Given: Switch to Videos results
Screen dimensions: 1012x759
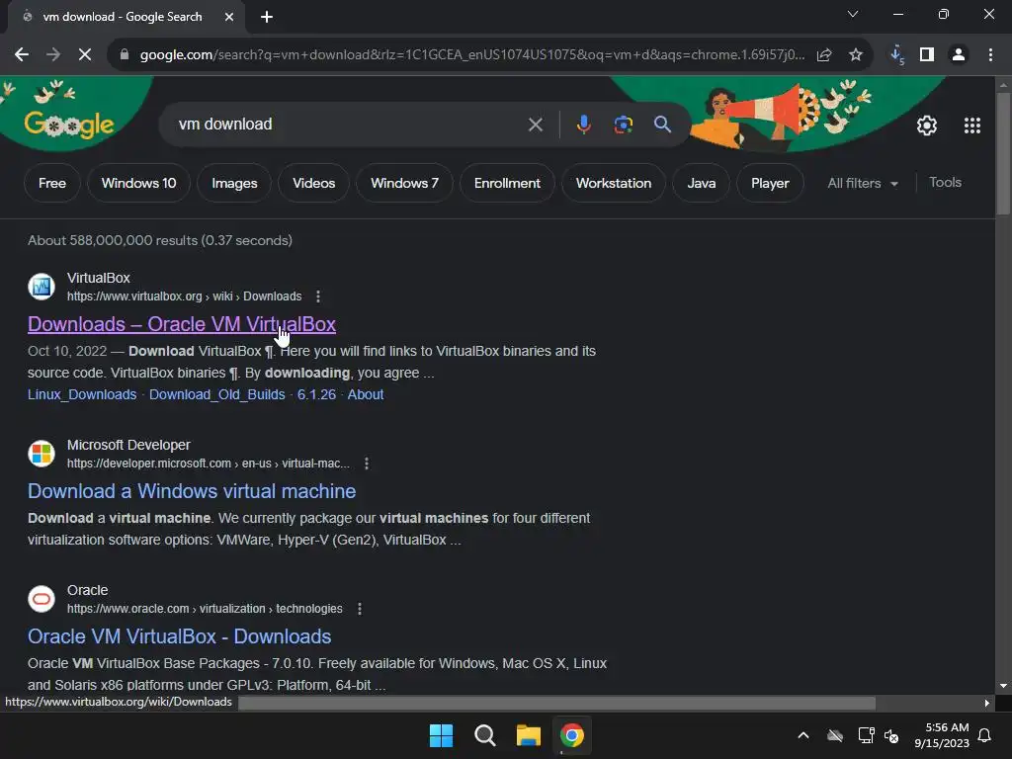Looking at the screenshot, I should (313, 183).
